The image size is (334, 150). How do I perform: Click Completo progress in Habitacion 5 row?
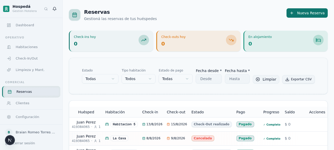coord(272,125)
